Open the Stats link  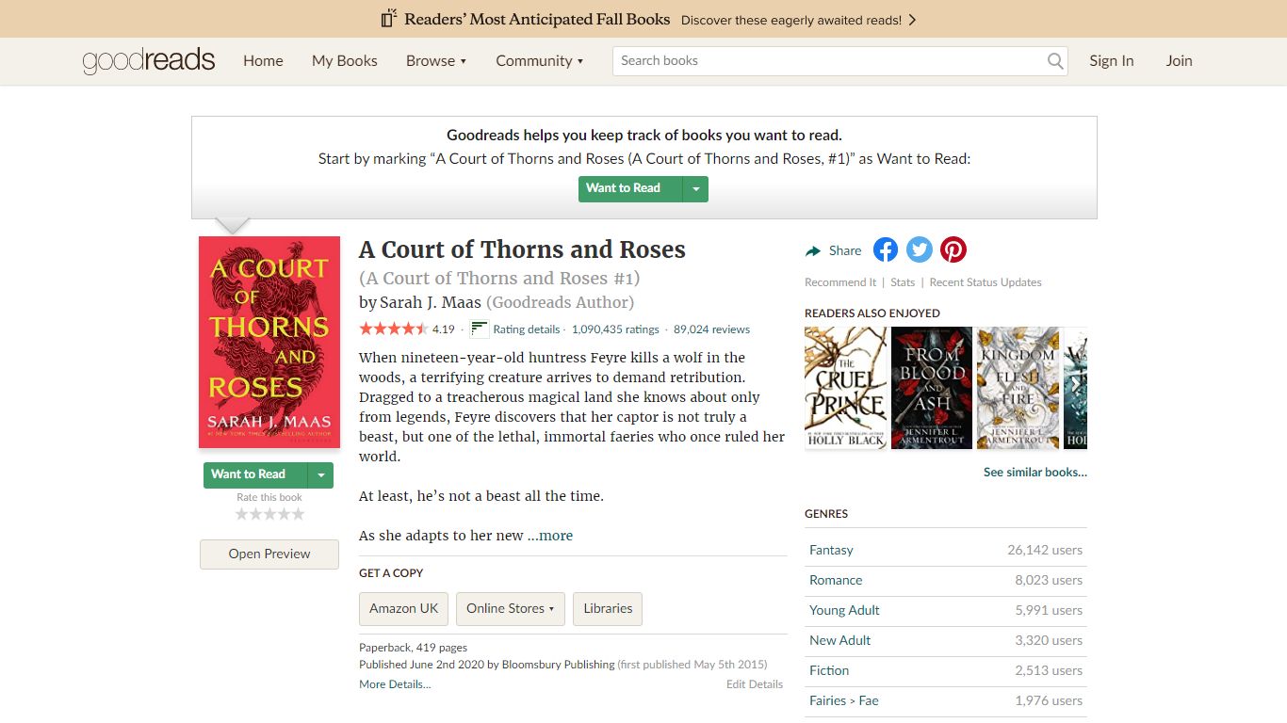pyautogui.click(x=903, y=282)
